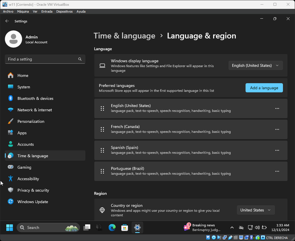The image size is (295, 241).
Task: Grab the drag handle for Portuguese (Brazil)
Action: (x=102, y=171)
